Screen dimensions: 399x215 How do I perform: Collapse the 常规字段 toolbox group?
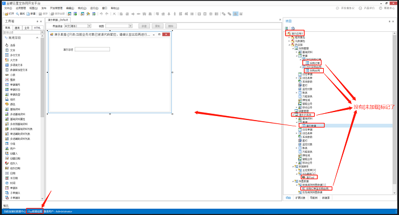tap(37, 38)
